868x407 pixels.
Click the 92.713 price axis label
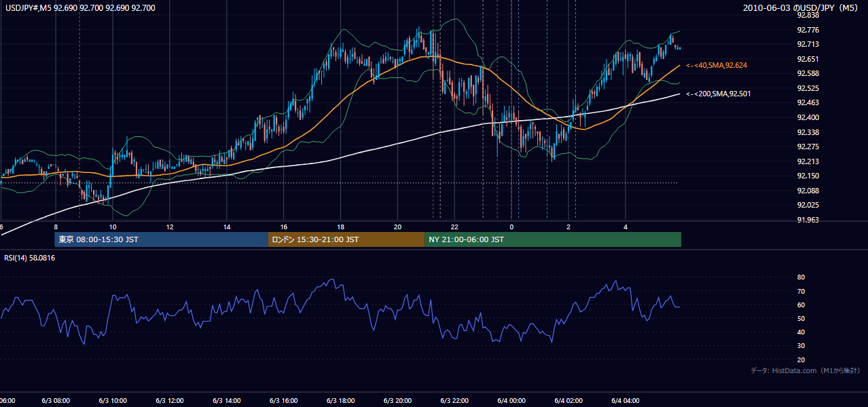(808, 44)
